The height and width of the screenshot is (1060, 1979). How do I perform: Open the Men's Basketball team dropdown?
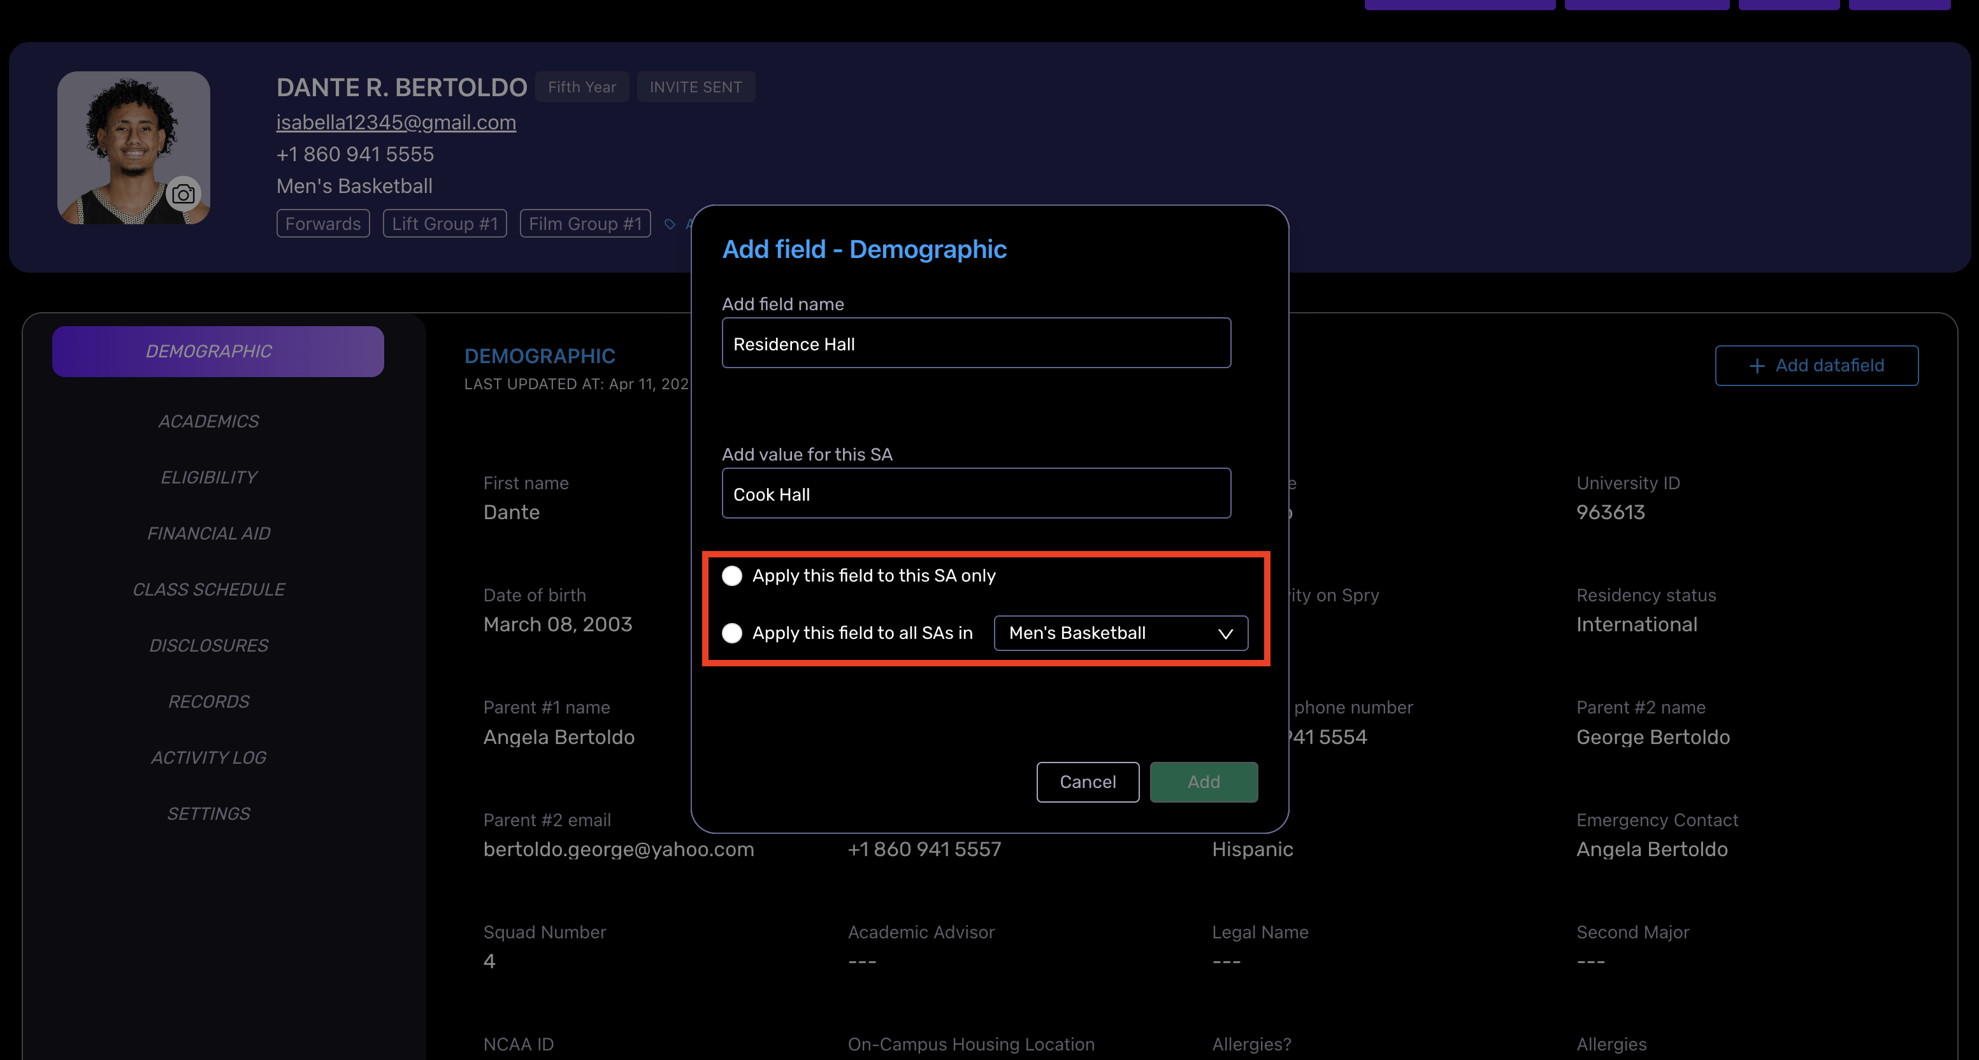click(1121, 633)
